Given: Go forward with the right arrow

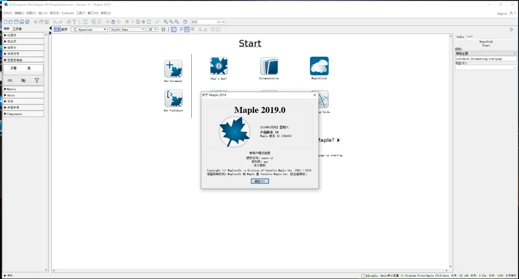Looking at the screenshot, I should coord(119,22).
